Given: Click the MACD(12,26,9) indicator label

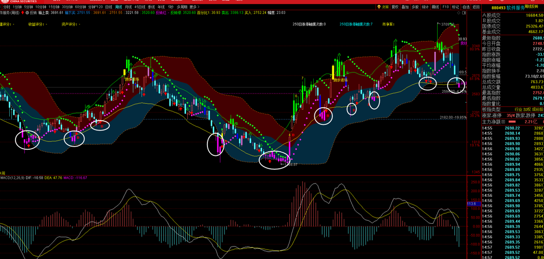Looking at the screenshot, I should 12,178.
